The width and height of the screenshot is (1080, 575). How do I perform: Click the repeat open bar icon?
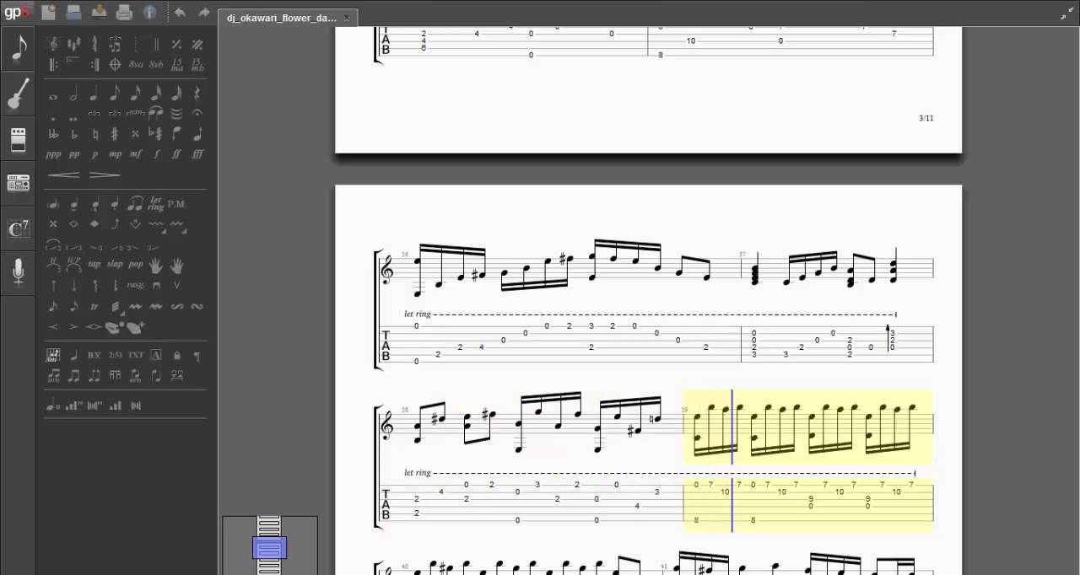[x=53, y=64]
